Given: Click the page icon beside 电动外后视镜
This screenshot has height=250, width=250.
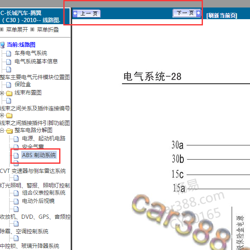Looking at the screenshot, I should click(16, 202).
